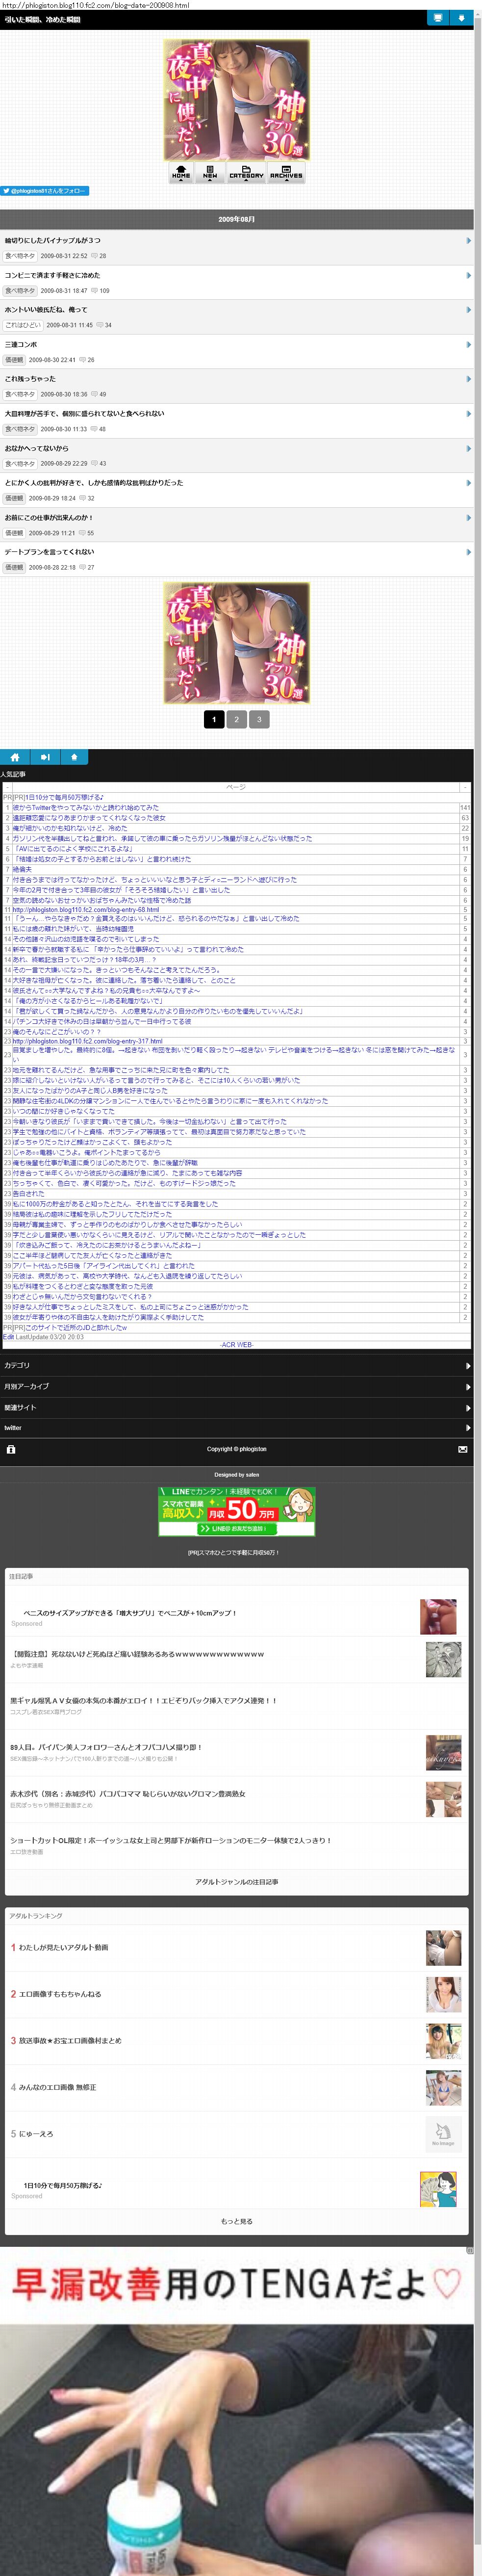Open the blog-entry-68.html link in popular list
Viewport: 482px width, 2576px height.
pyautogui.click(x=86, y=910)
